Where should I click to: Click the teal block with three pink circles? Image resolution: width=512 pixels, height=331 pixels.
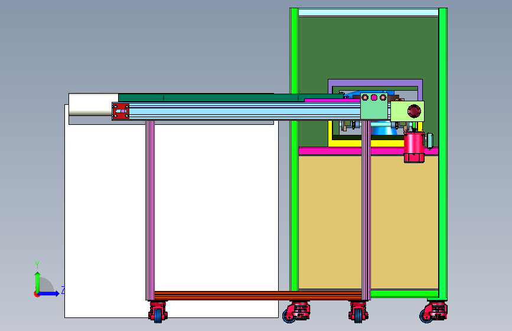(x=374, y=106)
